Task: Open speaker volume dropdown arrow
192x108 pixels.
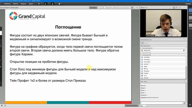Action: pyautogui.click(x=41, y=4)
